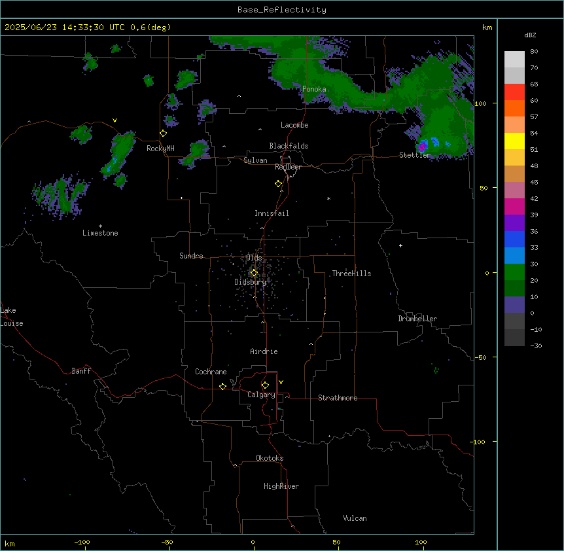Image resolution: width=564 pixels, height=551 pixels.
Task: Click the Okotoks label
Action: (x=270, y=458)
